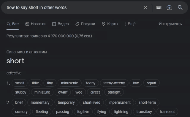
Task: Select the fleeting synonym chip
Action: (x=42, y=112)
